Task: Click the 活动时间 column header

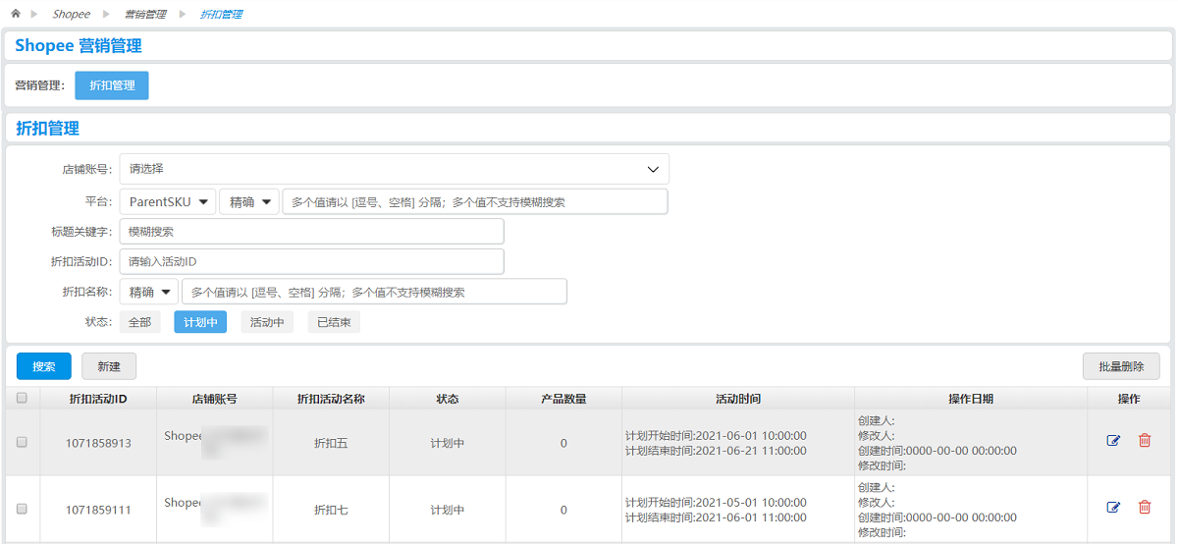Action: pos(738,399)
